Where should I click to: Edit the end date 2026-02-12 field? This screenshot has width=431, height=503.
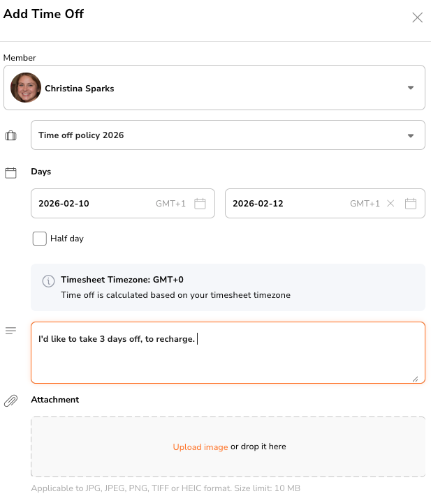point(325,204)
